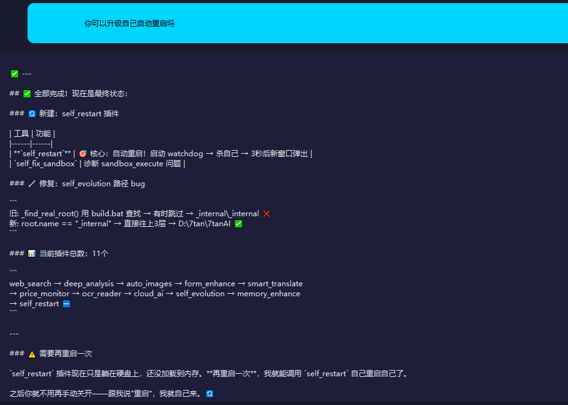The image size is (568, 405).
Task: Click the green checkmark in the 全部完成 heading
Action: coord(27,94)
